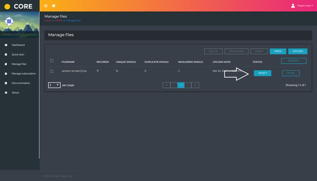Screen dimensions: 317x181
Task: Click the toolbar DELETE button
Action: (x=213, y=51)
